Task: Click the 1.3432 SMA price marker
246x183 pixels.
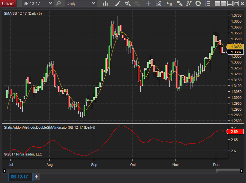Action: 236,47
